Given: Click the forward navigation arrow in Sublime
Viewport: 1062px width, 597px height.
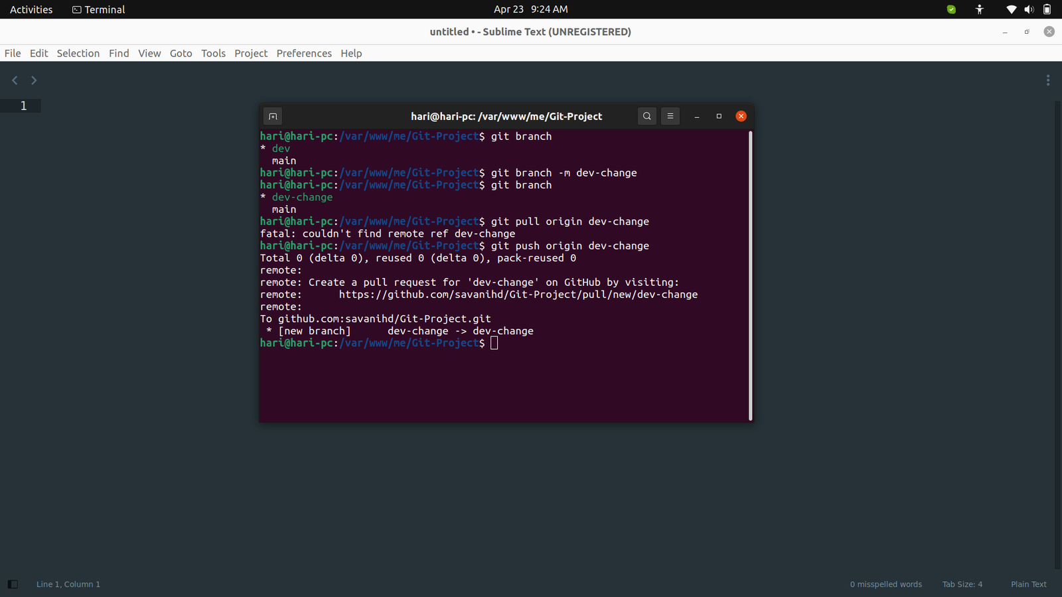Looking at the screenshot, I should click(x=34, y=80).
